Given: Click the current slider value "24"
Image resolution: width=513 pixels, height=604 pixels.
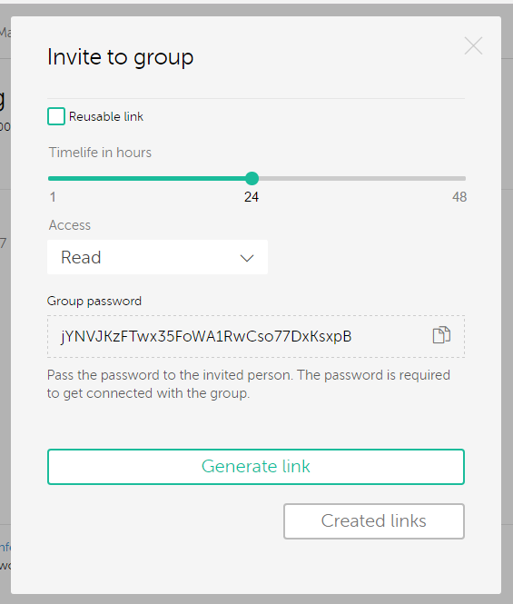Looking at the screenshot, I should [252, 197].
